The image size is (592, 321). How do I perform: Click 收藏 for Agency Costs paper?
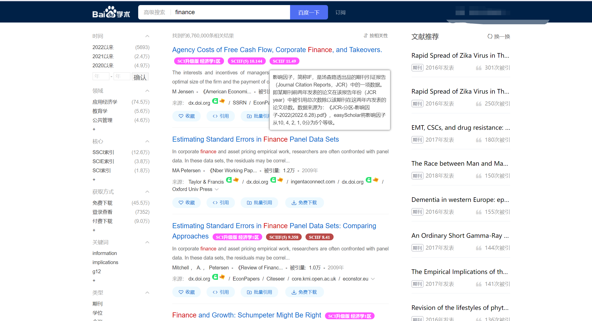point(187,116)
